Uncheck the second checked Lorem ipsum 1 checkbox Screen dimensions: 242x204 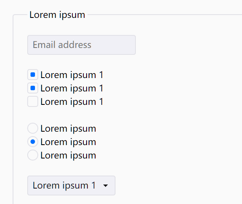click(33, 88)
